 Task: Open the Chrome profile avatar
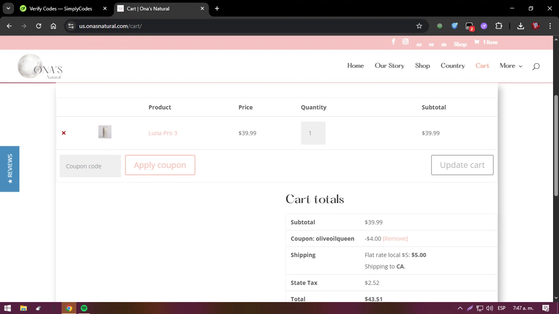536,26
